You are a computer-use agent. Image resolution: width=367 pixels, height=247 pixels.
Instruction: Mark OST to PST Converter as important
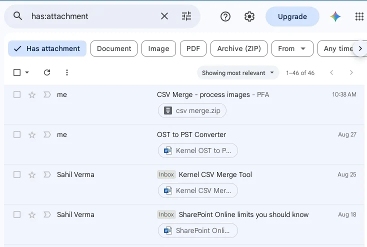pos(47,134)
